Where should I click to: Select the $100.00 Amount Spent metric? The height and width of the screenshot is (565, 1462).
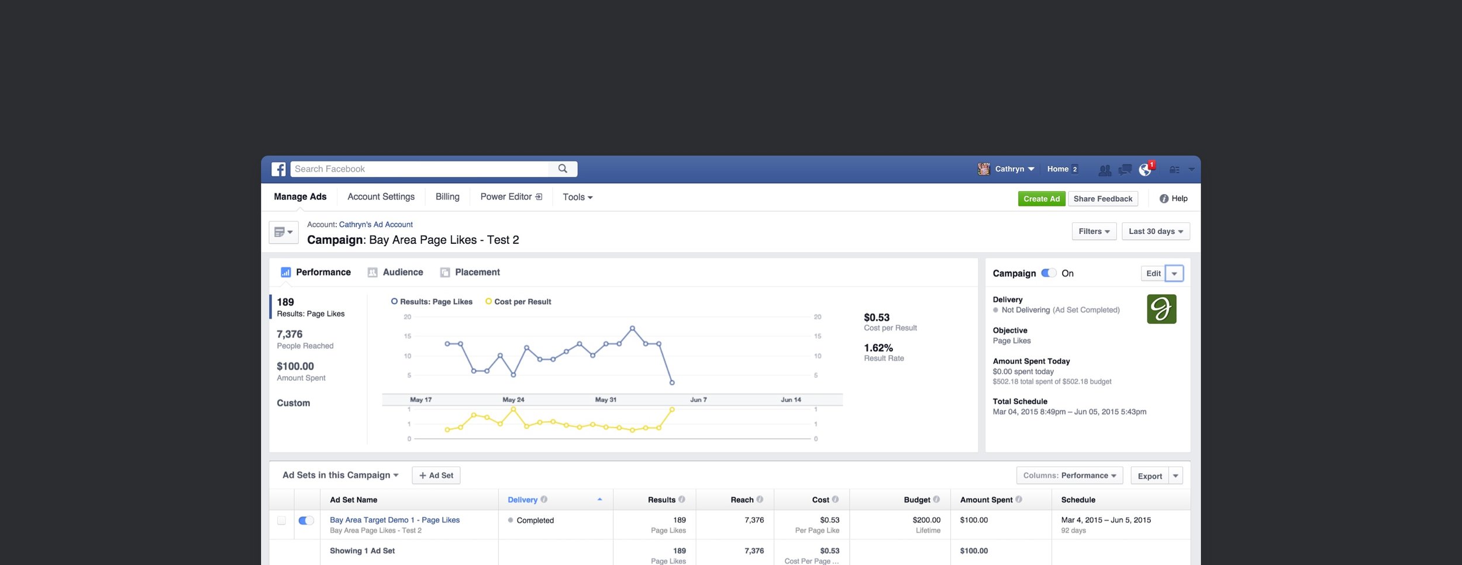tap(301, 371)
